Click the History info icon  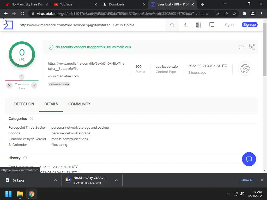click(25, 158)
